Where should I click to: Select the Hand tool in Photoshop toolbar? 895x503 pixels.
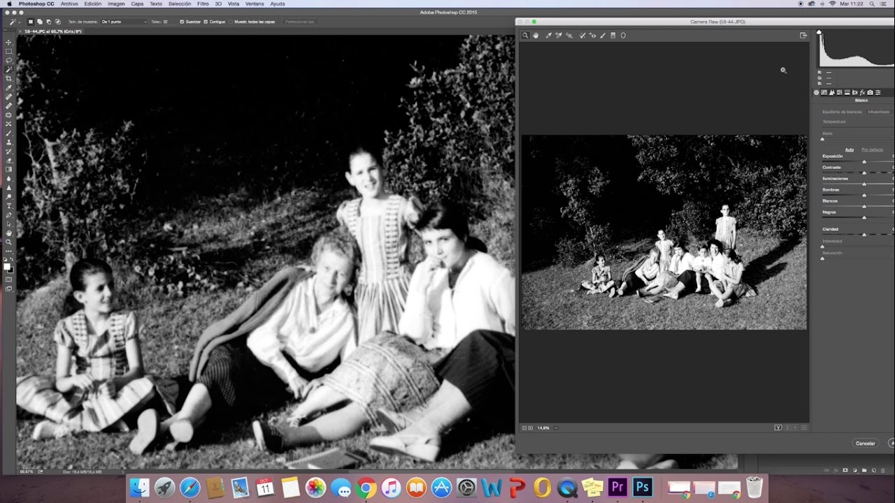(8, 233)
